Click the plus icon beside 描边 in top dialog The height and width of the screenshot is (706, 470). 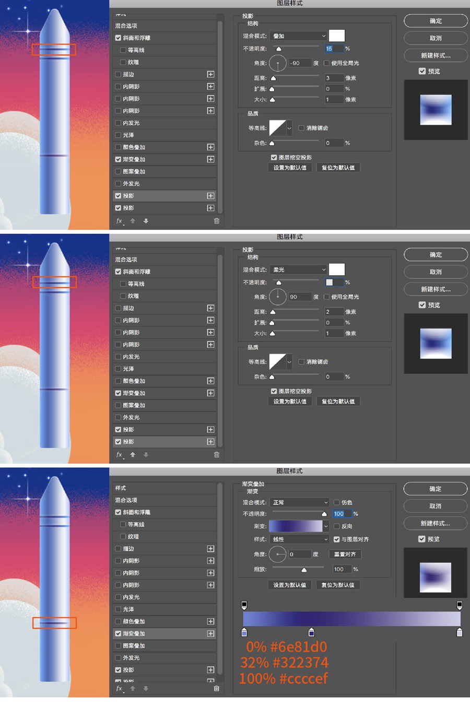point(210,74)
